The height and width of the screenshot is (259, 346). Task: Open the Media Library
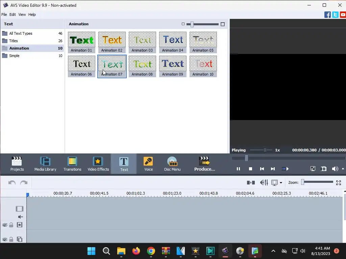coord(45,164)
